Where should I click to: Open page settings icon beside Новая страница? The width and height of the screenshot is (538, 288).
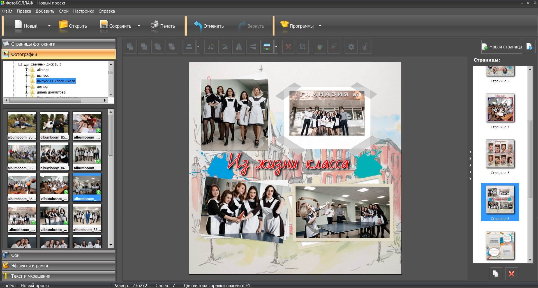coord(529,47)
